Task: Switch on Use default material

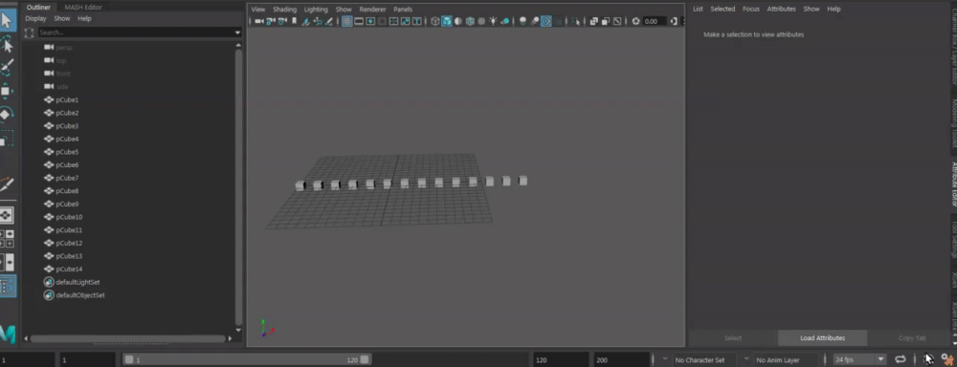Action: [457, 21]
